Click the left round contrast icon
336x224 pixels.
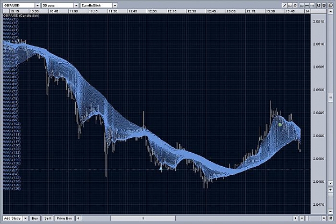(319, 5)
